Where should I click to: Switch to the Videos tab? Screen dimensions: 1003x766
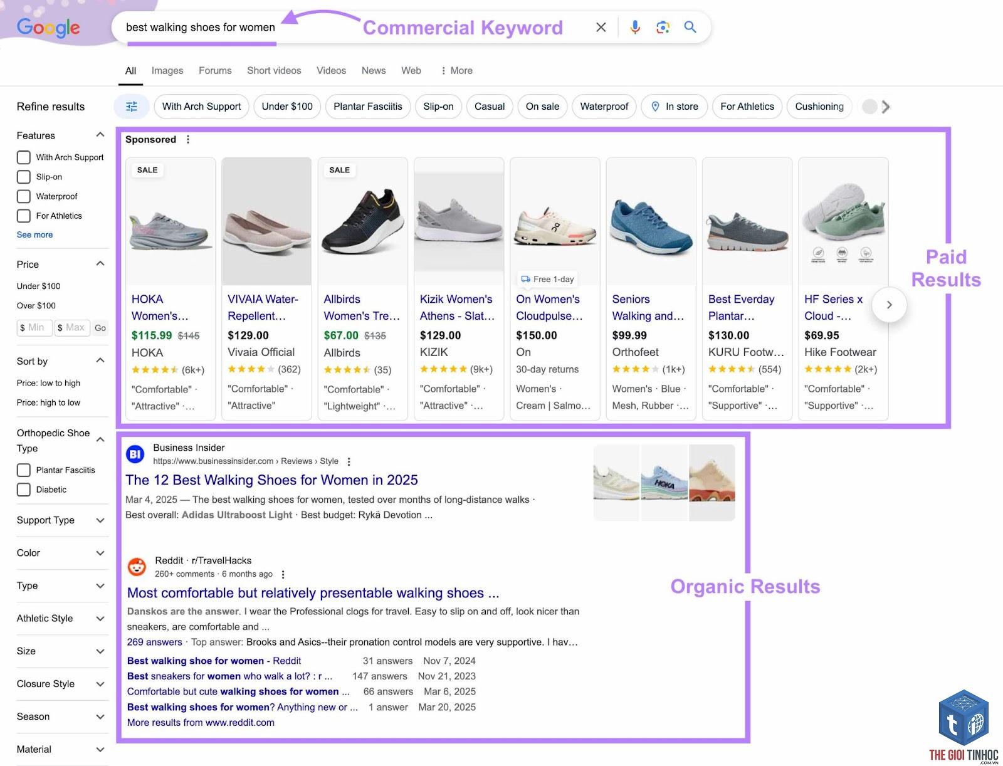click(x=331, y=71)
